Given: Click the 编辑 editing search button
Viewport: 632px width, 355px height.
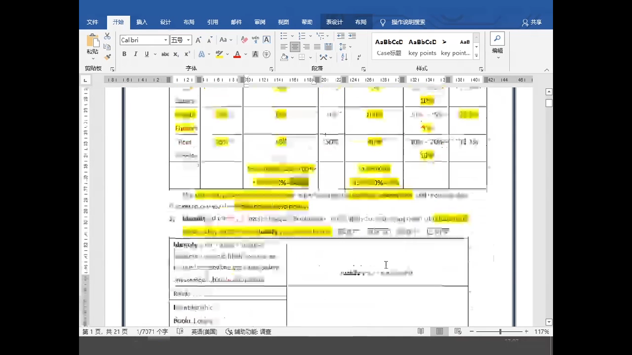Looking at the screenshot, I should tap(497, 43).
